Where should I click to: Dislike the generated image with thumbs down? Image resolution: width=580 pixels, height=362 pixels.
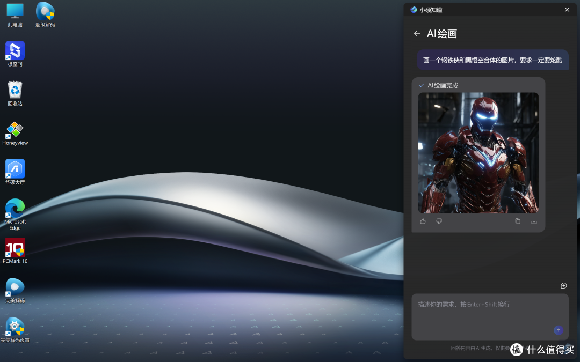click(439, 221)
